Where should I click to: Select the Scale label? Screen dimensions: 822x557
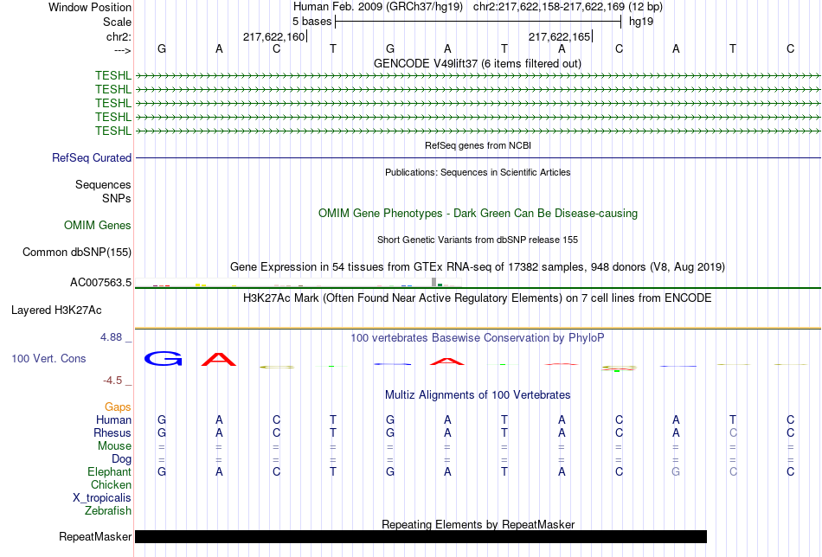(x=117, y=22)
